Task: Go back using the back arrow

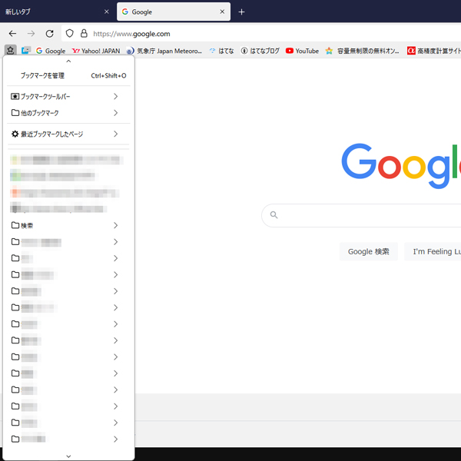Action: (x=12, y=34)
